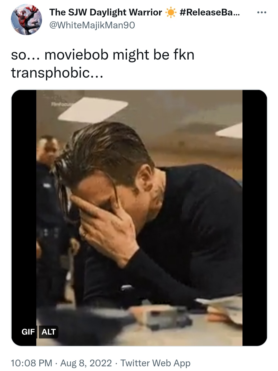Open The SJW Daylight Warrior display name
This screenshot has width=278, height=371.
(x=106, y=12)
